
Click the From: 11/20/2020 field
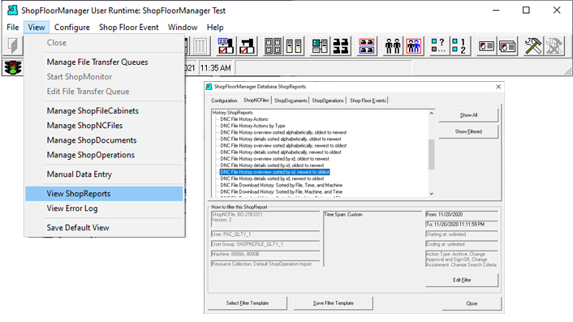tap(462, 215)
